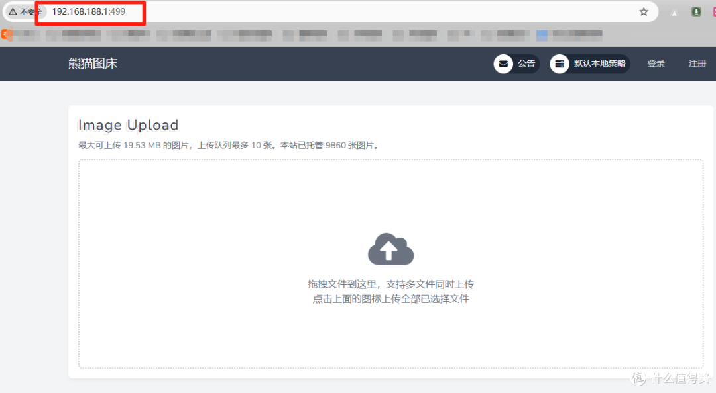Viewport: 716px width, 393px height.
Task: Click the cloud upload icon
Action: point(391,249)
